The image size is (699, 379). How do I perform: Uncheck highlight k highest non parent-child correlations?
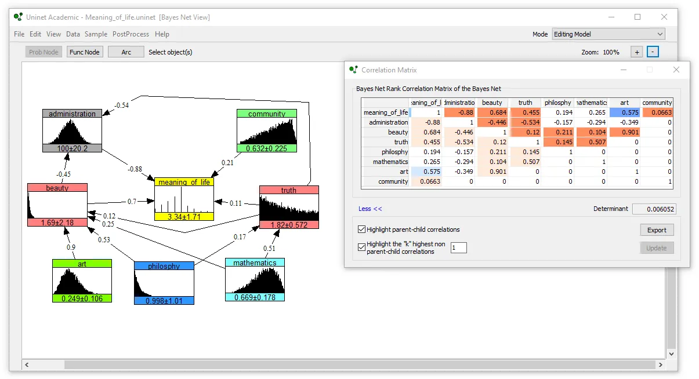point(362,247)
